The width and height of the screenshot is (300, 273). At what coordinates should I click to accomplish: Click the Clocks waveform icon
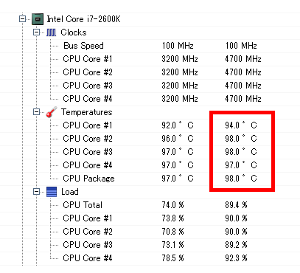click(51, 32)
